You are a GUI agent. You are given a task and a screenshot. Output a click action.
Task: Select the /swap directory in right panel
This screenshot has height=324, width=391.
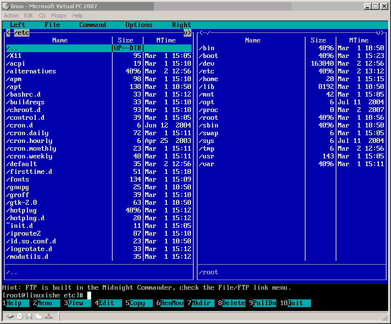pos(292,133)
